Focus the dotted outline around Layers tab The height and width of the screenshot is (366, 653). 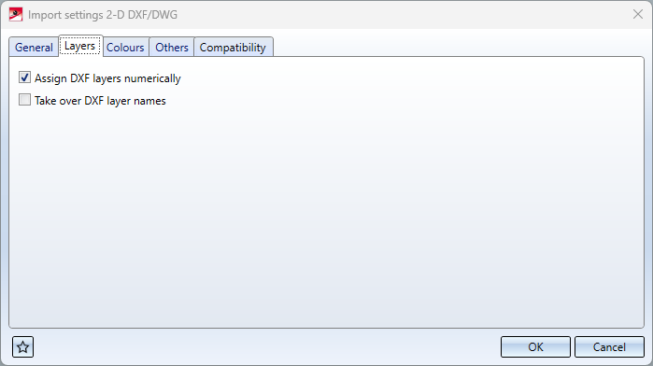coord(80,46)
